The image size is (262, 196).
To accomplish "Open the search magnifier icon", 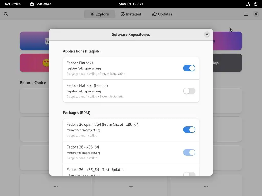I will [6, 14].
